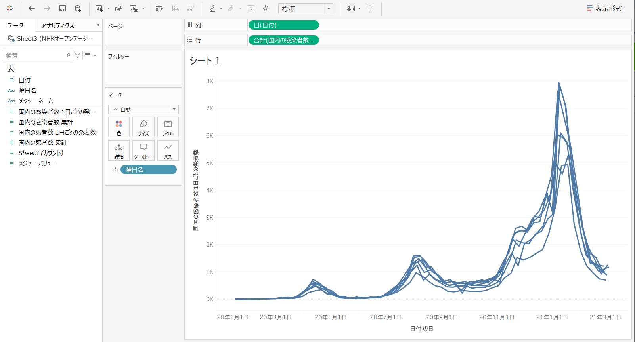This screenshot has height=342, width=635.
Task: Click the ページ shelf label
Action: click(x=115, y=26)
